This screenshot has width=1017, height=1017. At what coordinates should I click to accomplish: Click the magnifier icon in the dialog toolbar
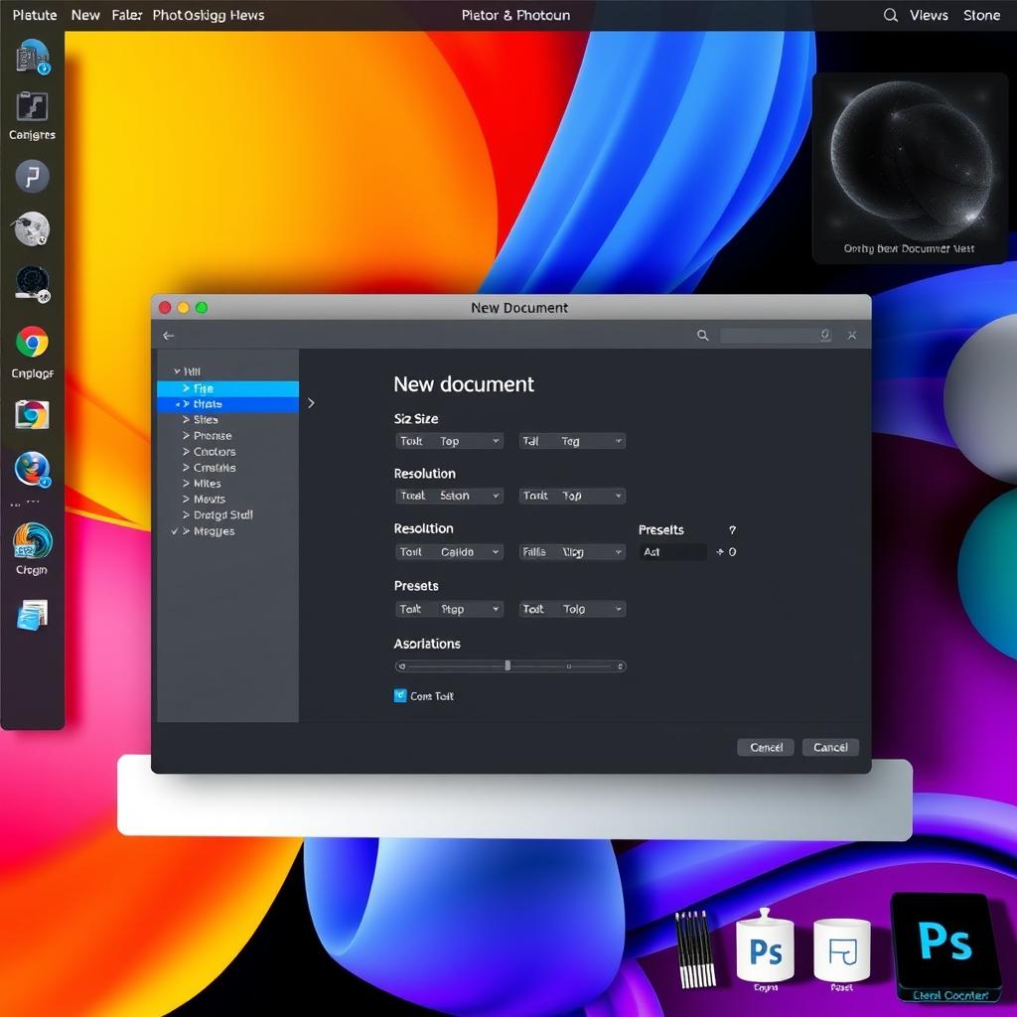702,336
